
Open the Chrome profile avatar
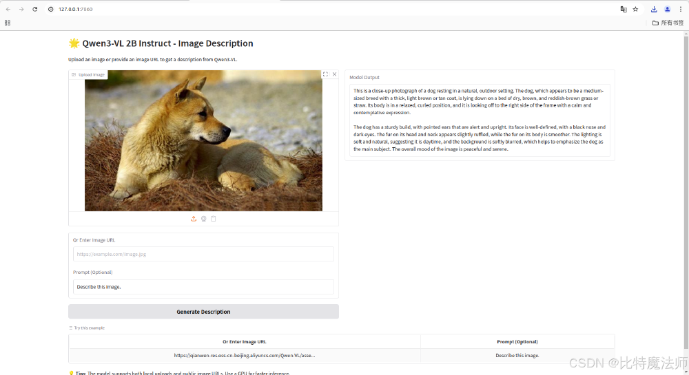click(x=667, y=9)
